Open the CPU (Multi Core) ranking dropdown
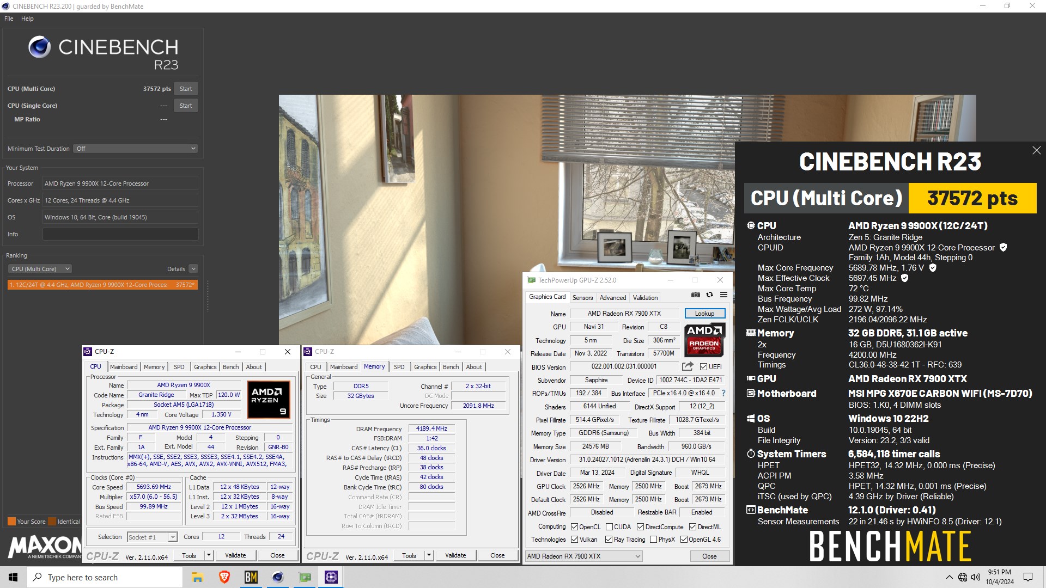Screen dimensions: 1046x588 (40, 269)
